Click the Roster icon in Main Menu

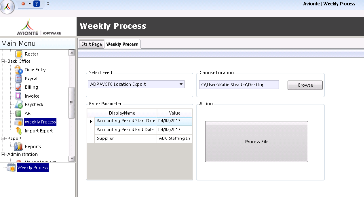click(x=19, y=54)
